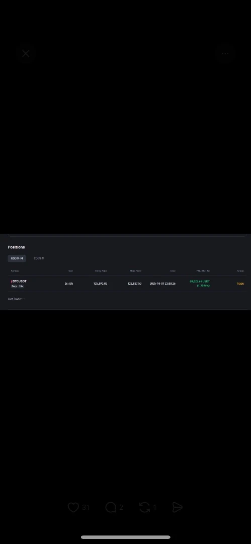This screenshot has width=251, height=544.
Task: Sort by the Mark Price column header
Action: tap(135, 271)
